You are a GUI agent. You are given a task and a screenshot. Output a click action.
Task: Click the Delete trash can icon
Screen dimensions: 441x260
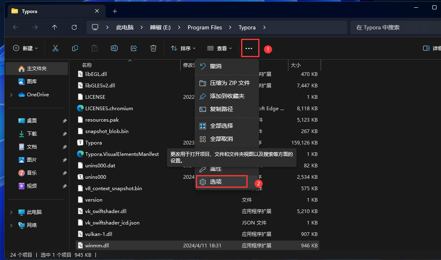click(x=153, y=49)
